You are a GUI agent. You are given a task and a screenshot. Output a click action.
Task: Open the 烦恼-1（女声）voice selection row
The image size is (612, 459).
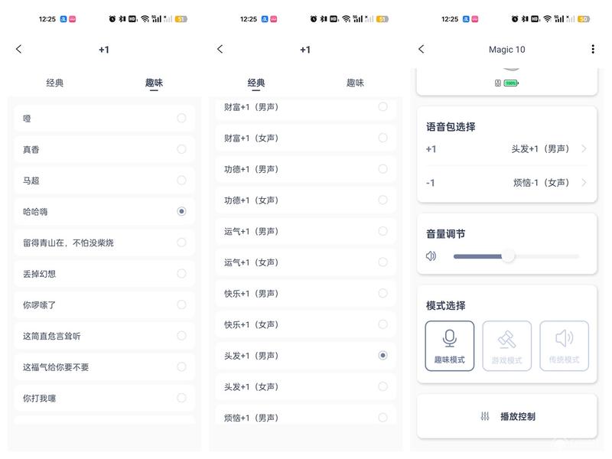[506, 183]
